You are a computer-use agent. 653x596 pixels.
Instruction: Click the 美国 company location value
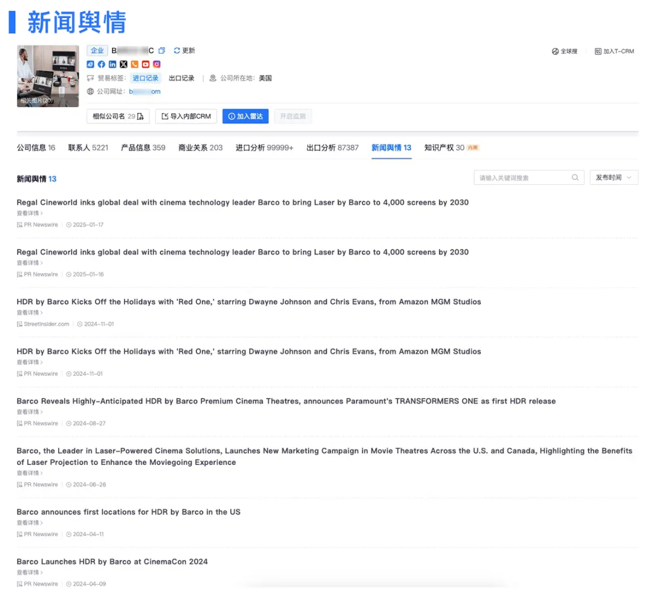click(x=265, y=78)
